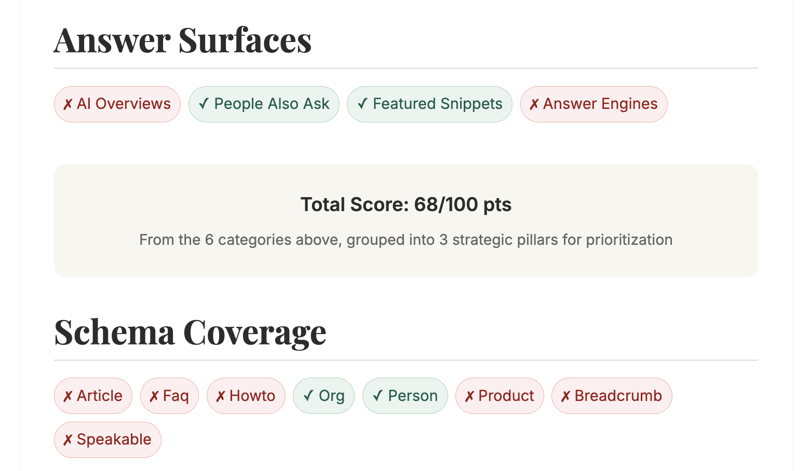The height and width of the screenshot is (471, 809).
Task: Select the Org schema badge
Action: pyautogui.click(x=323, y=396)
